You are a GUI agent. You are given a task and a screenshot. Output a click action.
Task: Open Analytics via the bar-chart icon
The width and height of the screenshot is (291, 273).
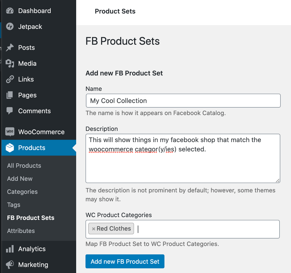click(x=9, y=248)
